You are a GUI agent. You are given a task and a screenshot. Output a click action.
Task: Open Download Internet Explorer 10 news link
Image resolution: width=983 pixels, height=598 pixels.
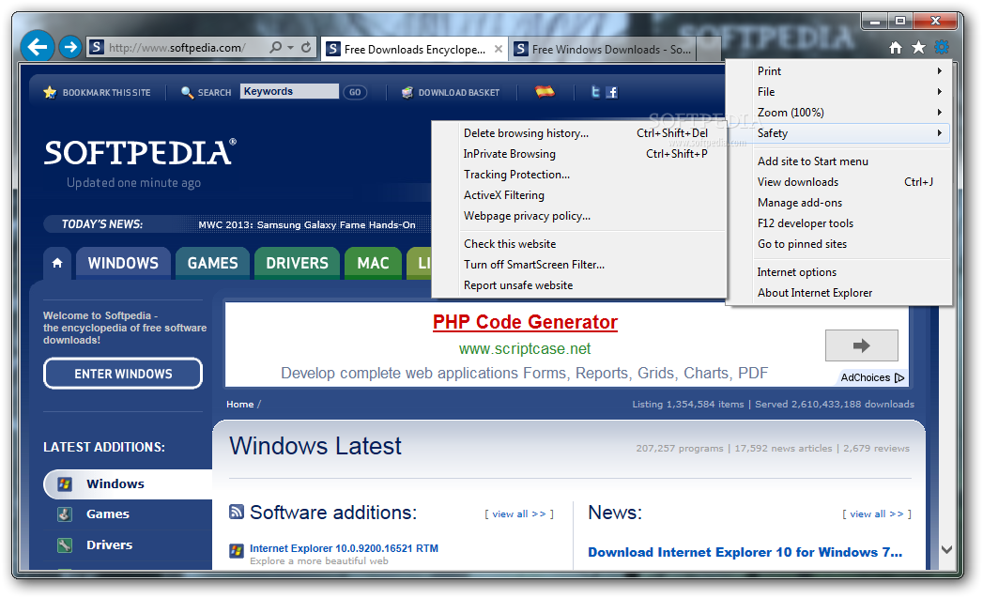745,552
